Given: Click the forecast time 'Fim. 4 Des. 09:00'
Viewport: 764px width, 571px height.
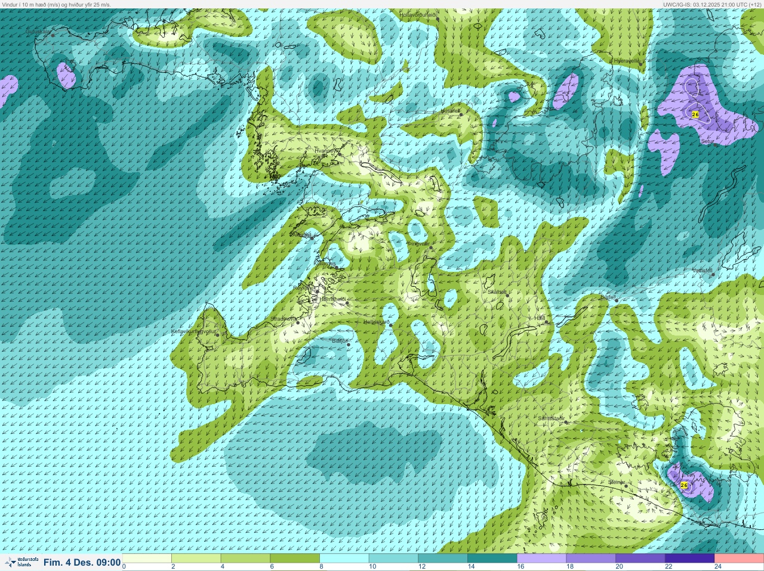Looking at the screenshot, I should pos(82,562).
